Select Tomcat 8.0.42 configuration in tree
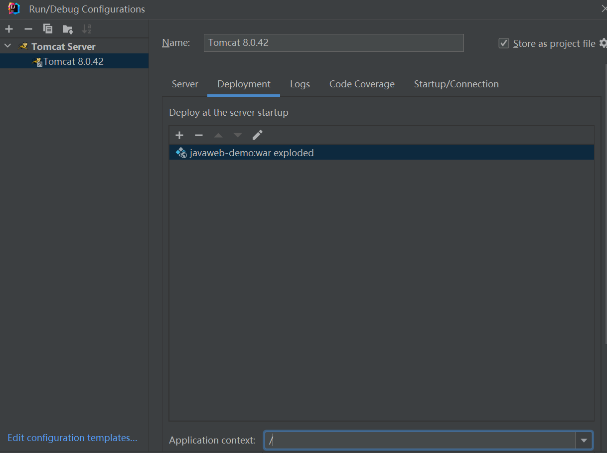 click(74, 61)
